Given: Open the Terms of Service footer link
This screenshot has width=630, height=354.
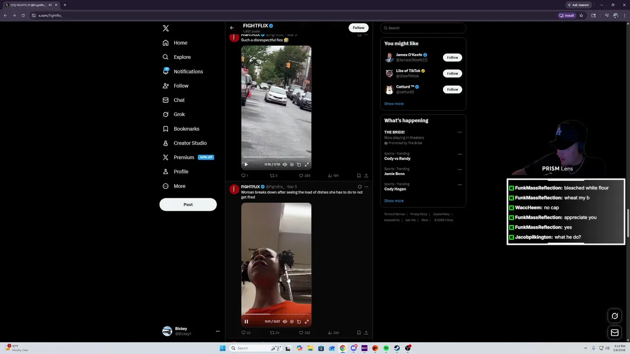Looking at the screenshot, I should (x=394, y=214).
